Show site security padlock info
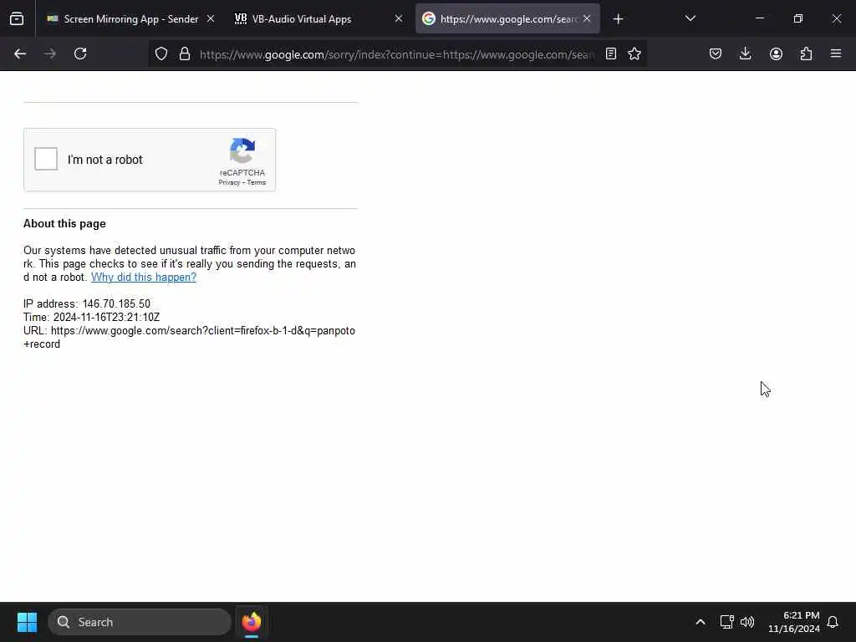 click(x=185, y=53)
